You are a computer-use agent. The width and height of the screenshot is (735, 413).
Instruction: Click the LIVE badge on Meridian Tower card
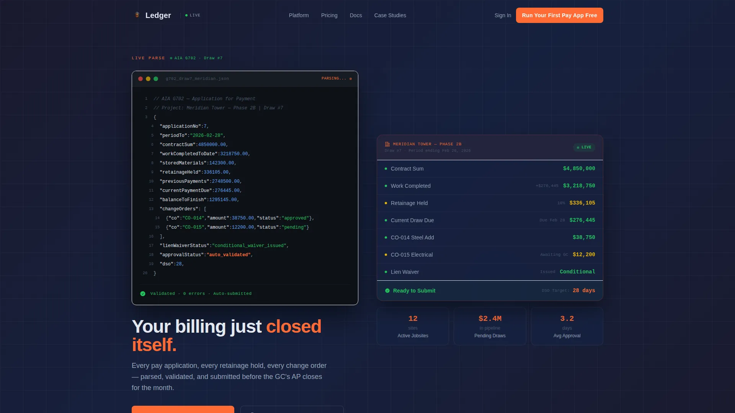coord(584,147)
